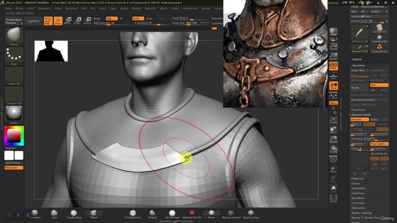Screen dimensions: 397x223
Task: Pick a hue in the color picker square
Action: (14, 136)
